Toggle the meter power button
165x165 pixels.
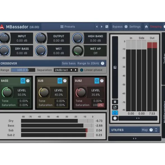[115, 113]
